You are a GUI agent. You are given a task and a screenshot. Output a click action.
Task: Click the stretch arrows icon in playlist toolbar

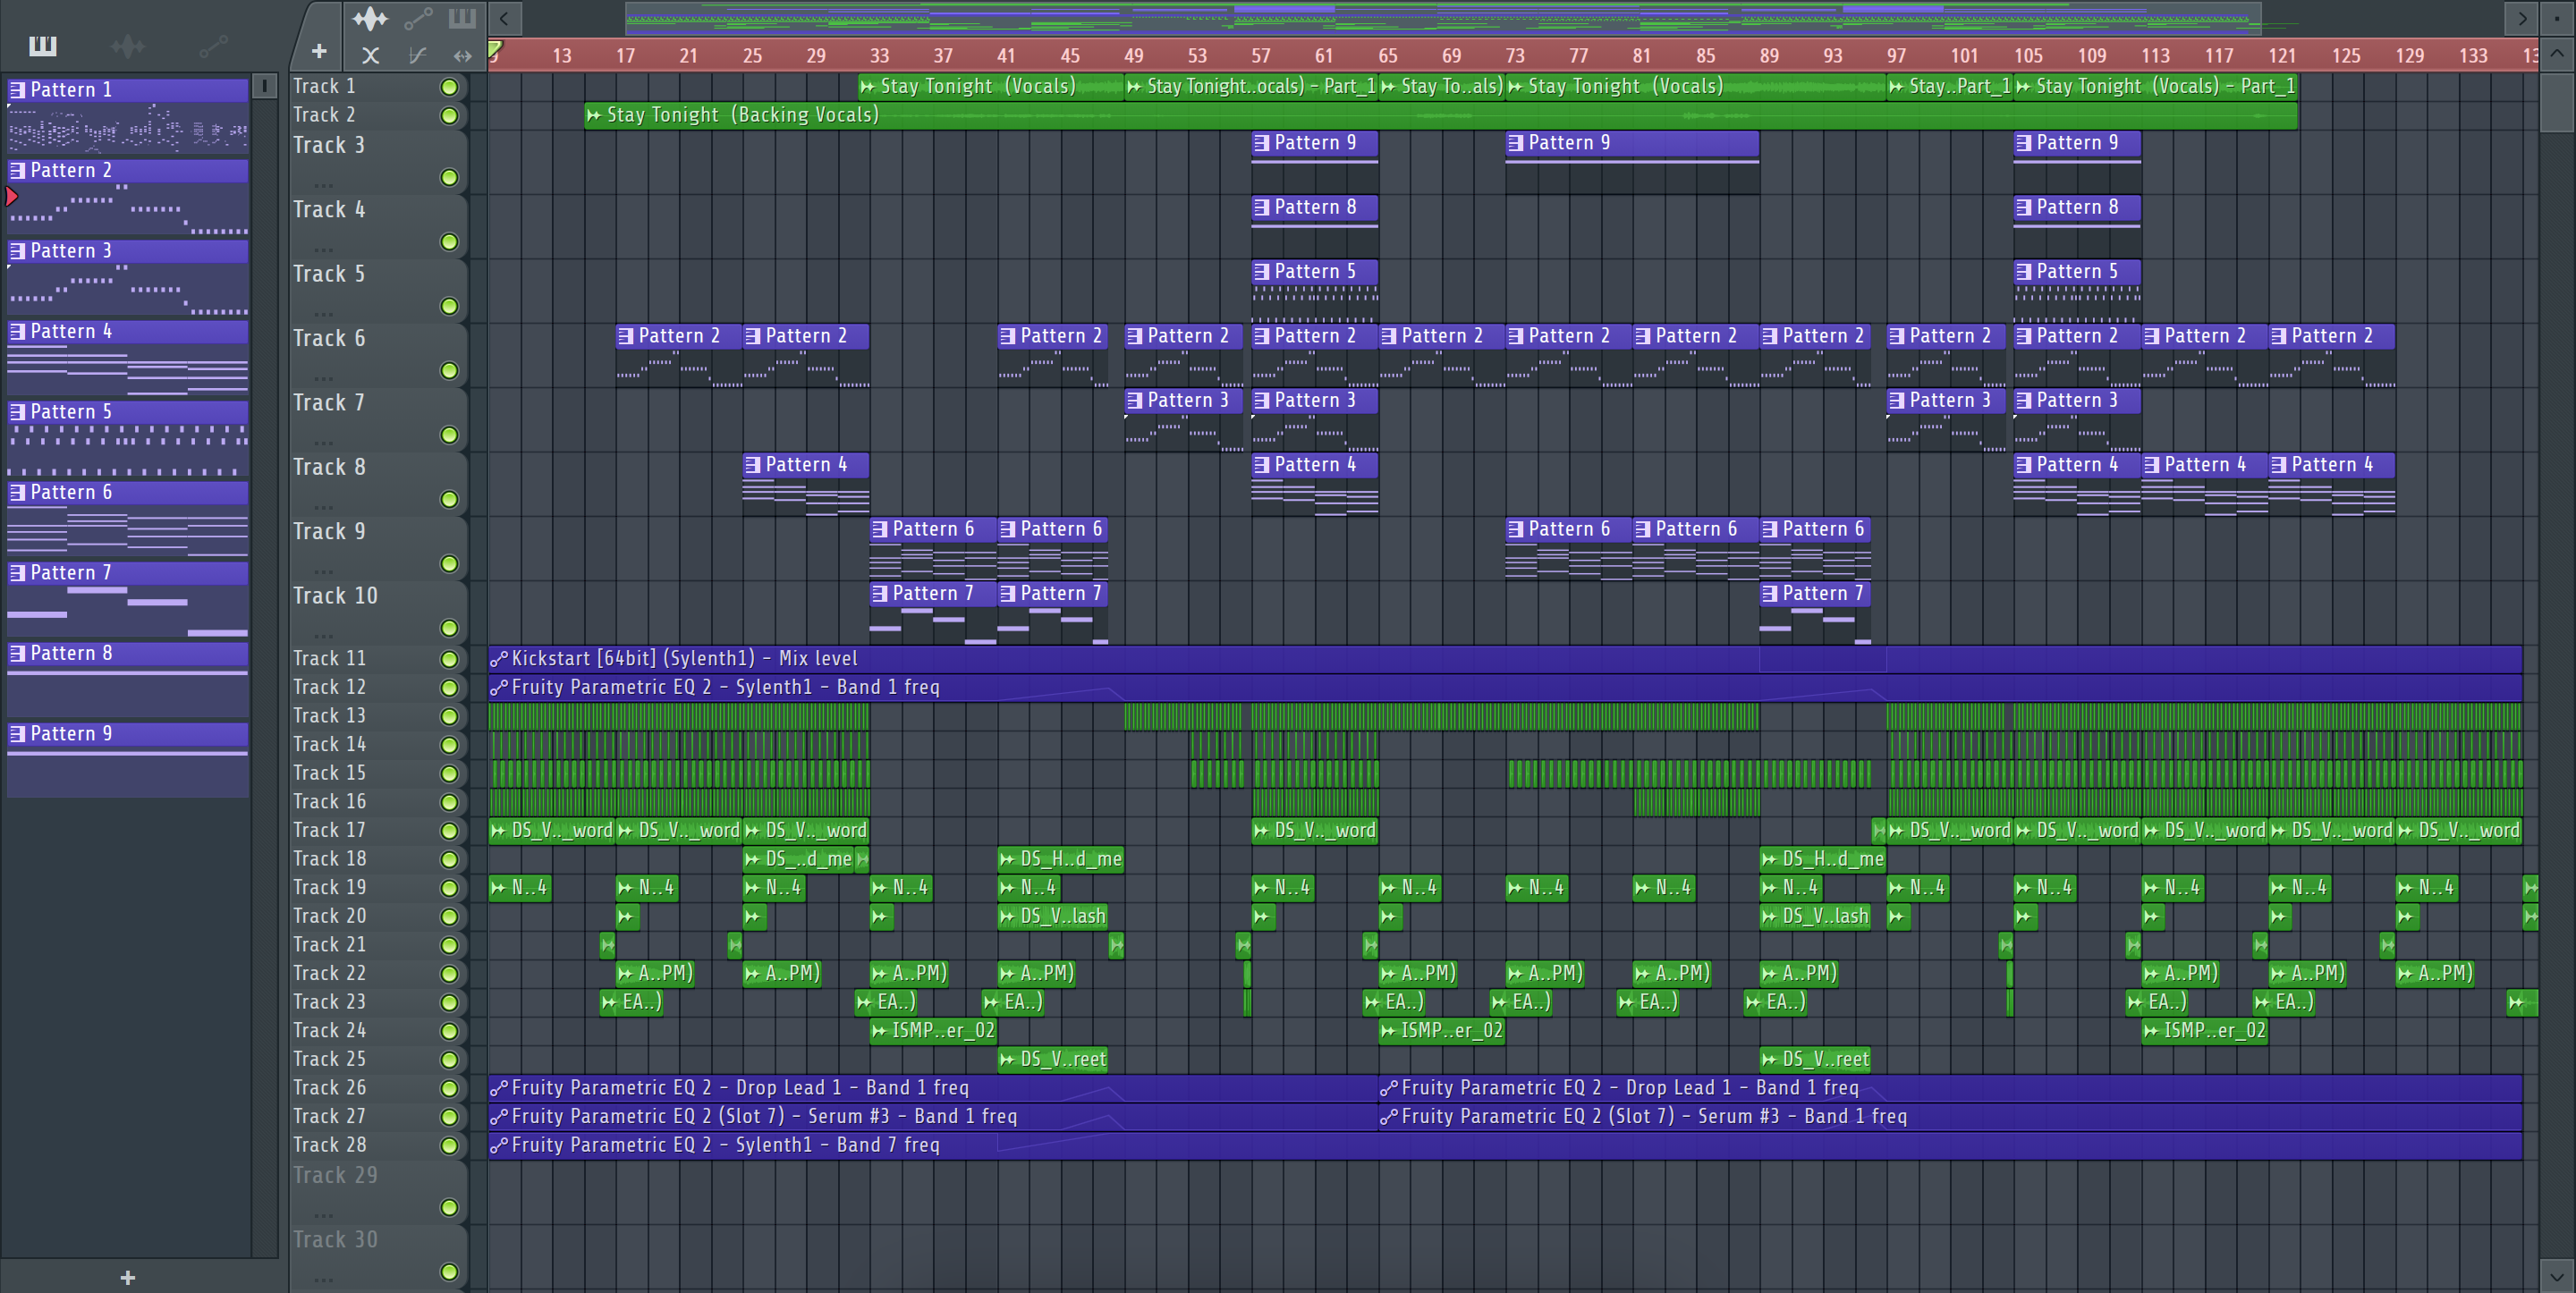(x=462, y=56)
